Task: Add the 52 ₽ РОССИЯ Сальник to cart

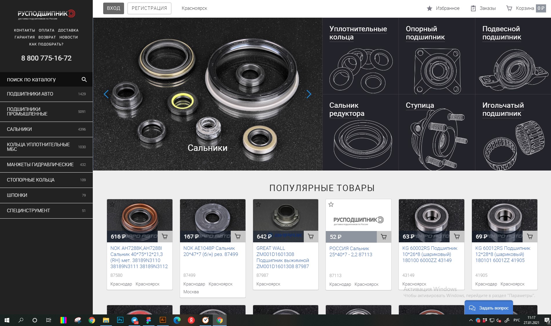Action: (x=384, y=237)
